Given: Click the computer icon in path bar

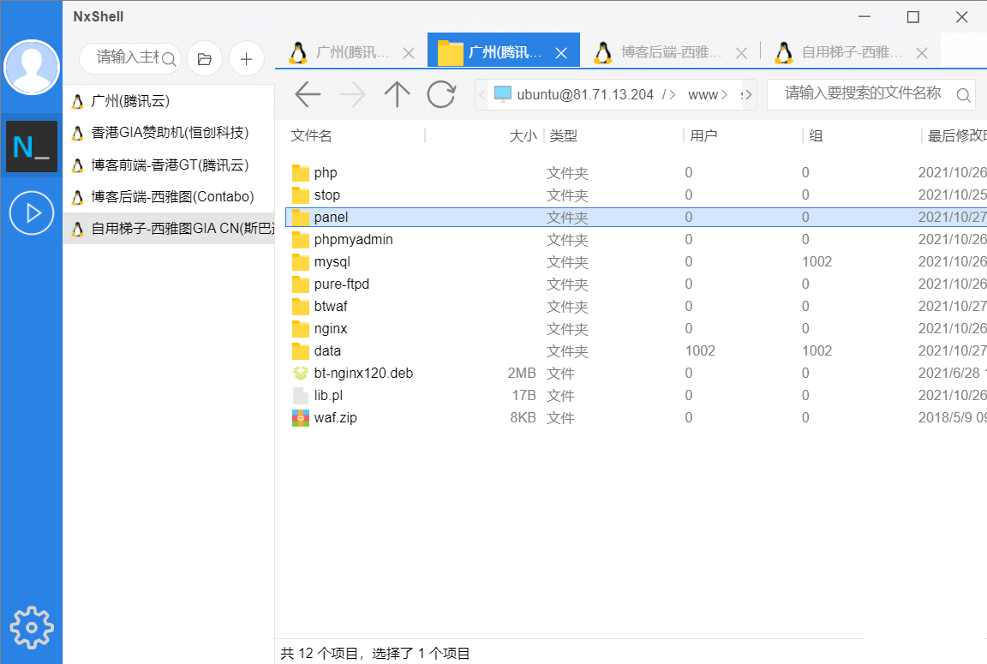Looking at the screenshot, I should (x=503, y=94).
